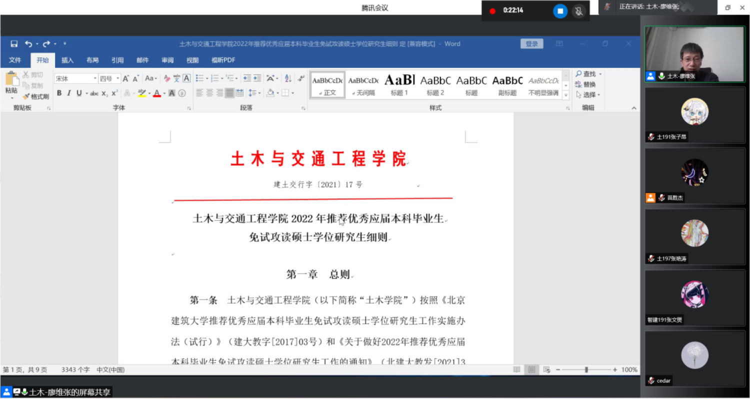The image size is (750, 399).
Task: Toggle italic formatting
Action: click(69, 93)
